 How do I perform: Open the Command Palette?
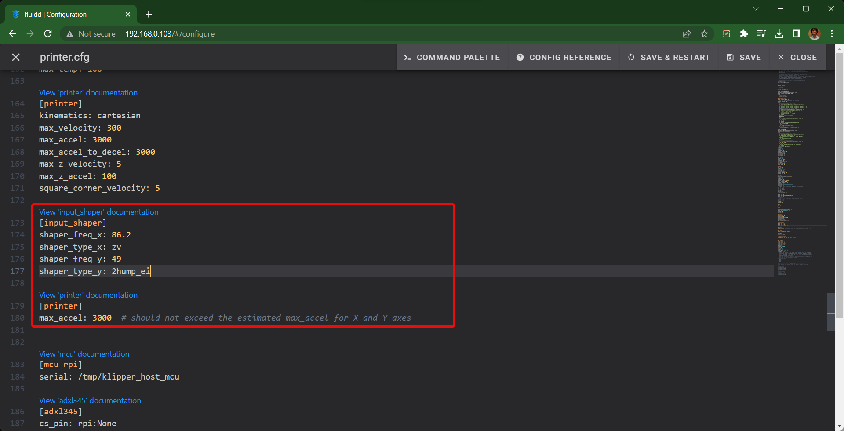(452, 57)
